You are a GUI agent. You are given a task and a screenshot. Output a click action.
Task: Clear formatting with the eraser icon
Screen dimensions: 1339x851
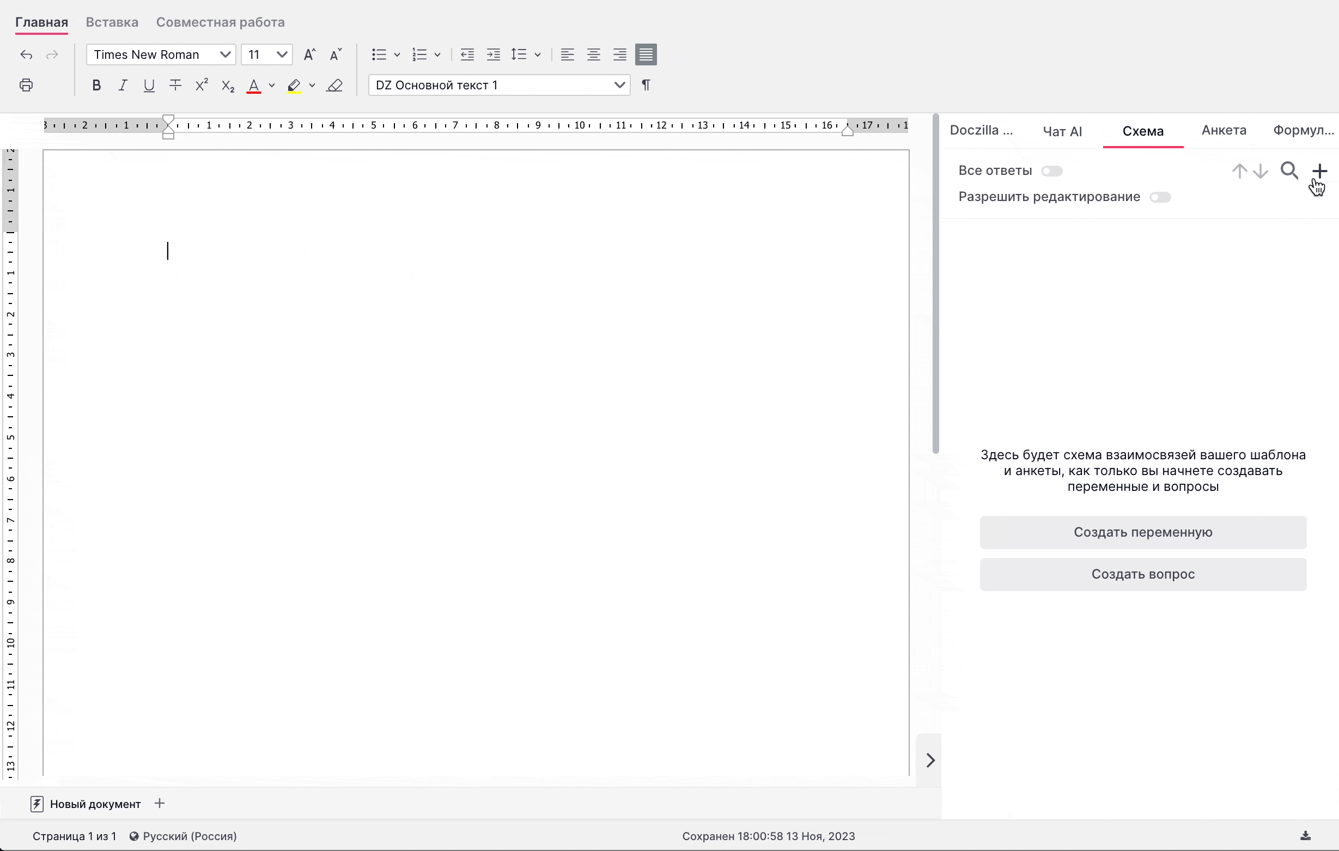tap(334, 85)
